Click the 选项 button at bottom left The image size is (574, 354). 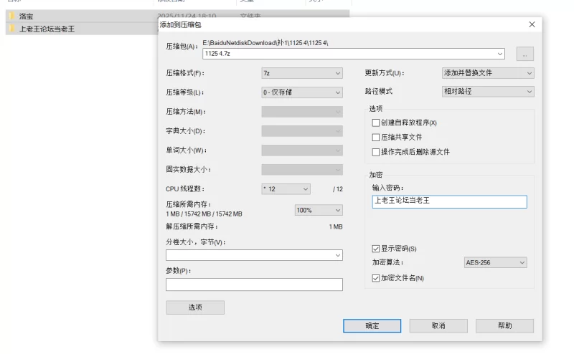[195, 307]
